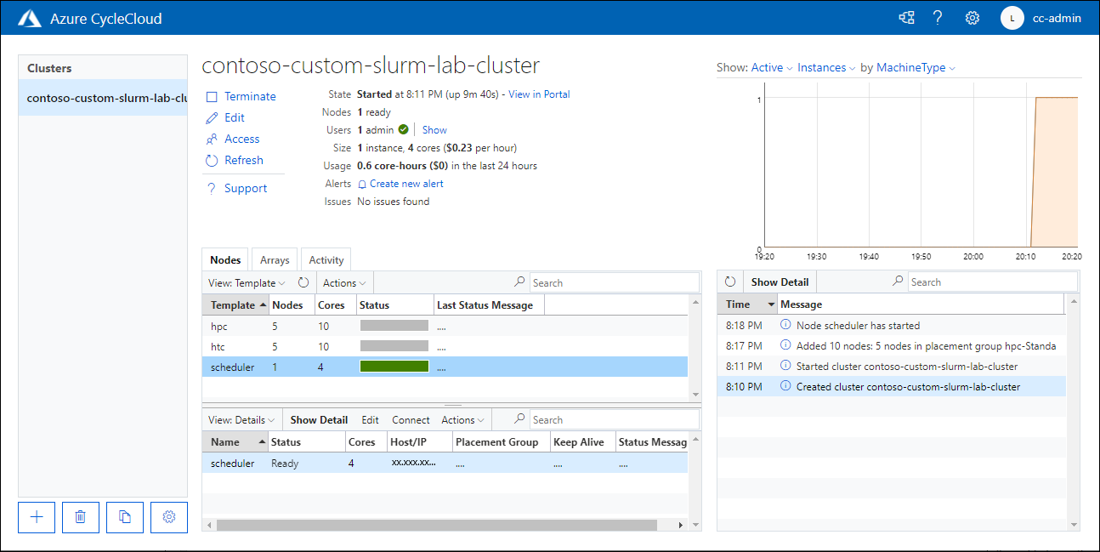Open the Actions dropdown in the Nodes panel
1100x552 pixels.
pos(343,282)
